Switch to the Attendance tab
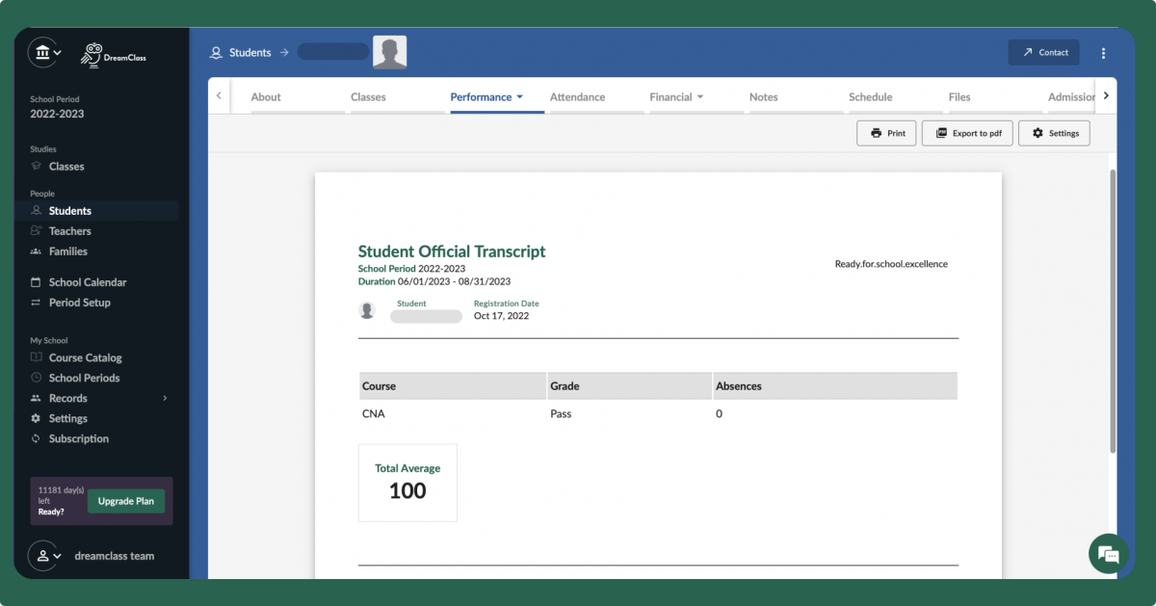 pos(577,96)
